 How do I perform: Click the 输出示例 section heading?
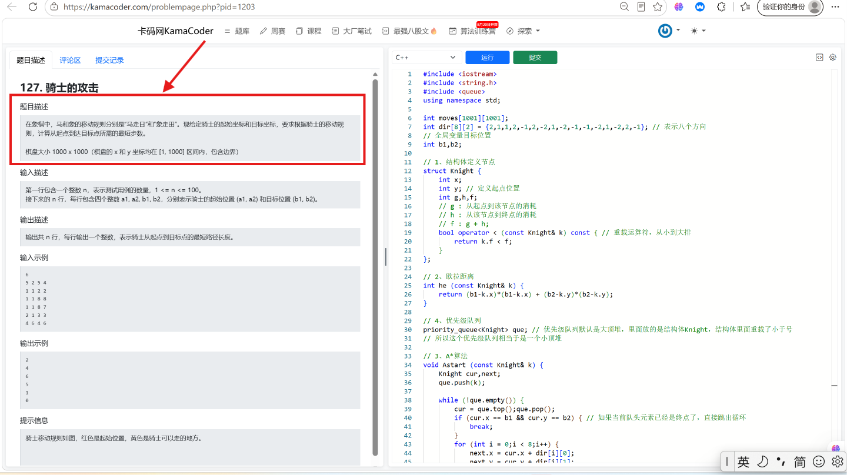[x=34, y=343]
